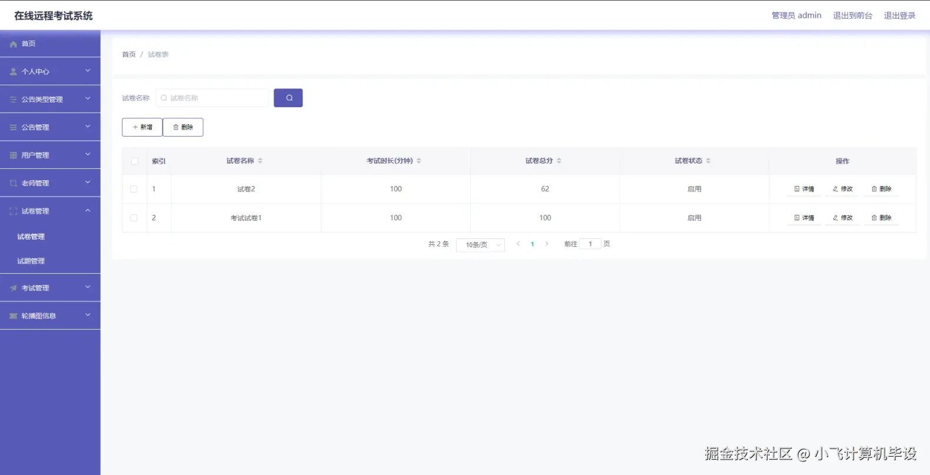Click page number 1 in pagination
Image resolution: width=930 pixels, height=475 pixels.
[x=533, y=244]
